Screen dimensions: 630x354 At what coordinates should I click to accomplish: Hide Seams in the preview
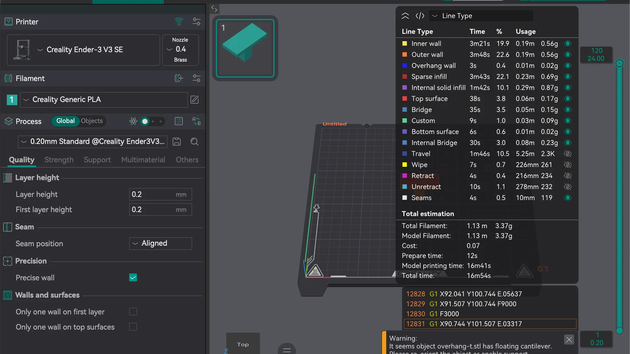568,198
